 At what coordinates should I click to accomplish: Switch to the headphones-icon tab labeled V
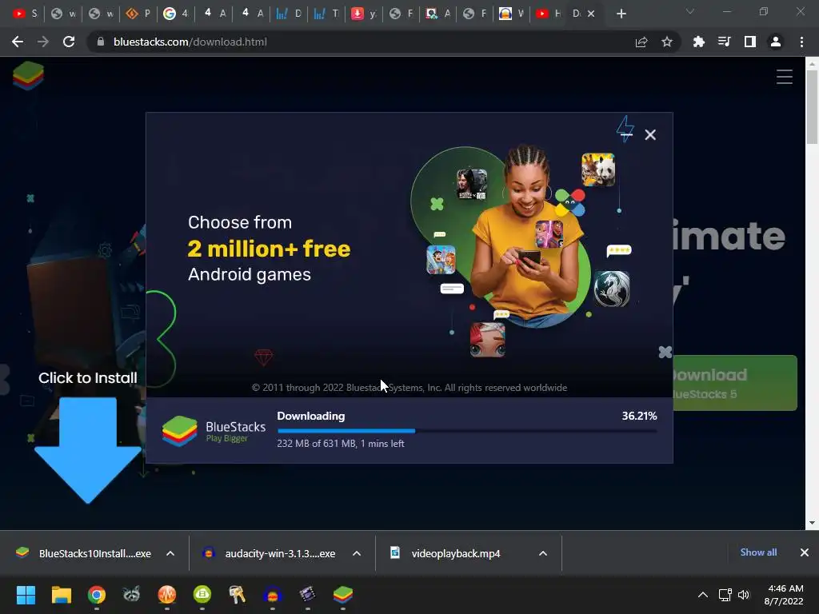point(511,14)
